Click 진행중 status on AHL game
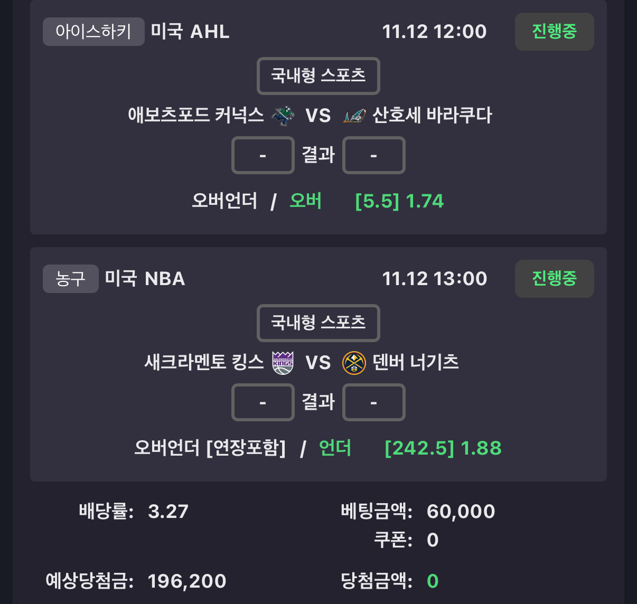637x604 pixels. (554, 32)
